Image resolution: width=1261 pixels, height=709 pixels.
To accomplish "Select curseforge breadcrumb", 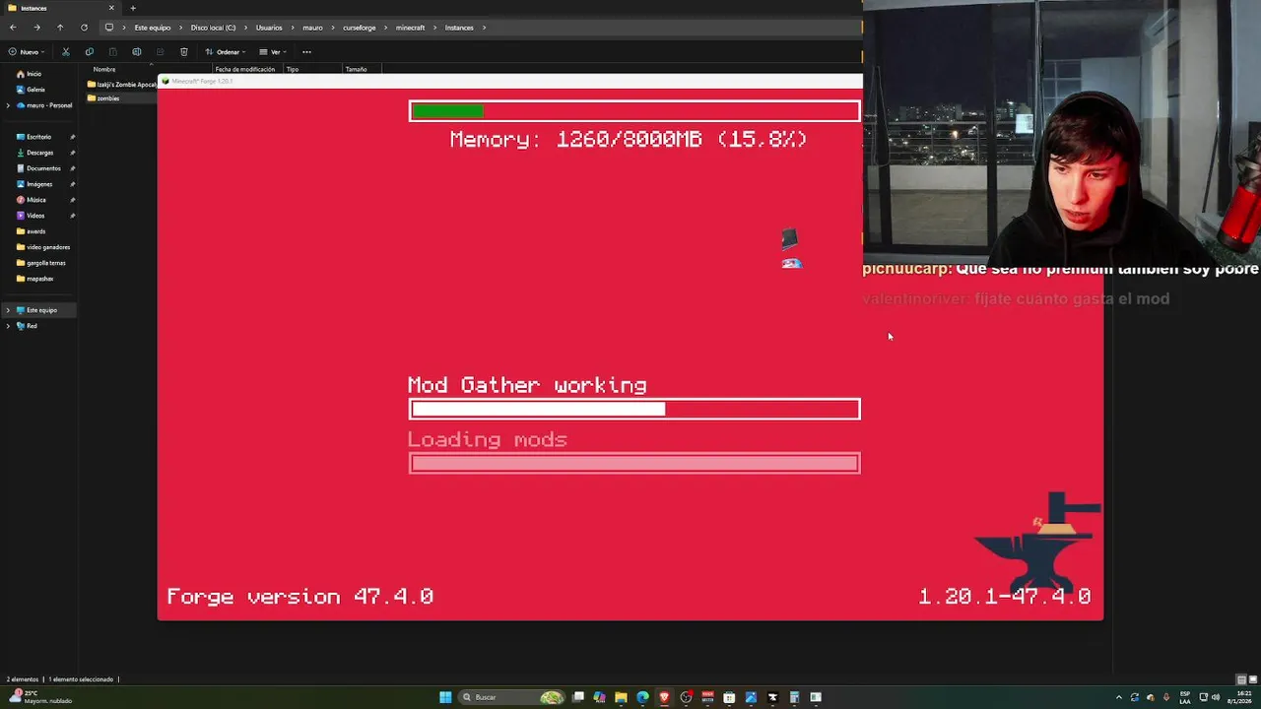I will 360,28.
